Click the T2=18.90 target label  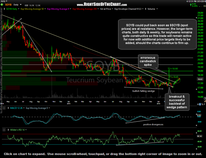173,69
